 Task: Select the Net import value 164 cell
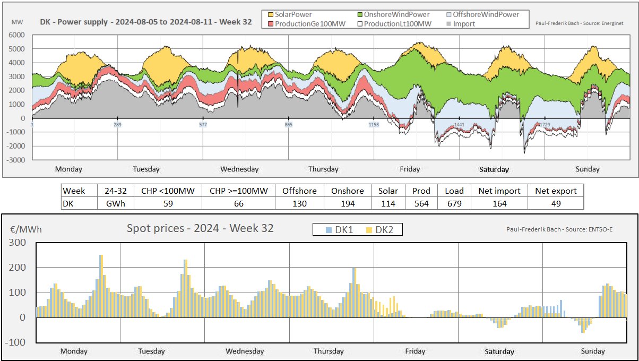click(x=499, y=203)
